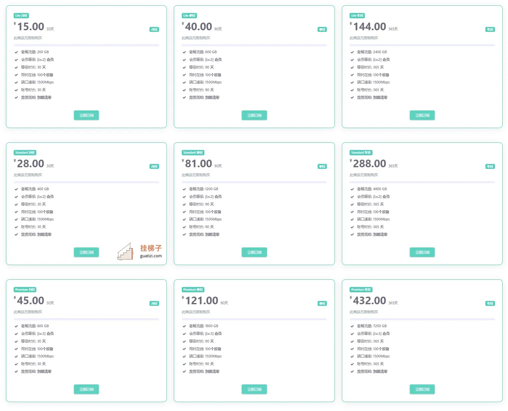Click the checkmark next to 套餐流量 7200 GB
The height and width of the screenshot is (411, 508).
[352, 326]
